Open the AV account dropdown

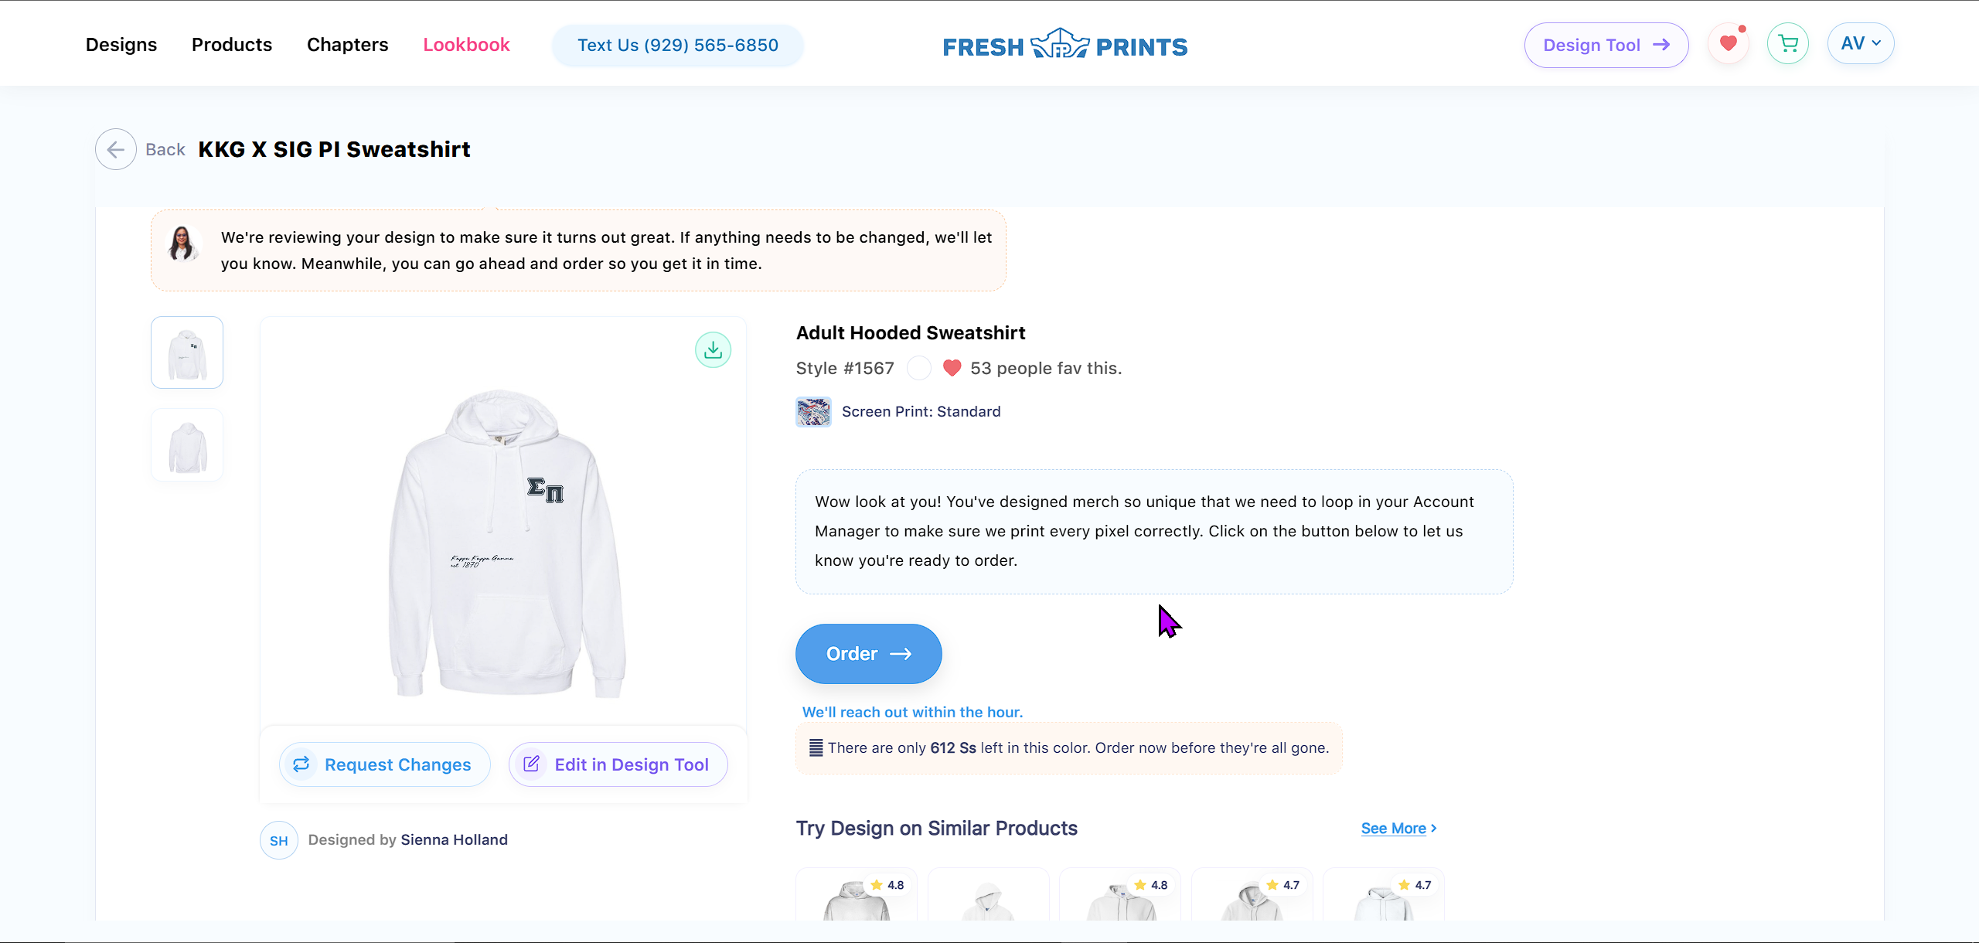1861,43
